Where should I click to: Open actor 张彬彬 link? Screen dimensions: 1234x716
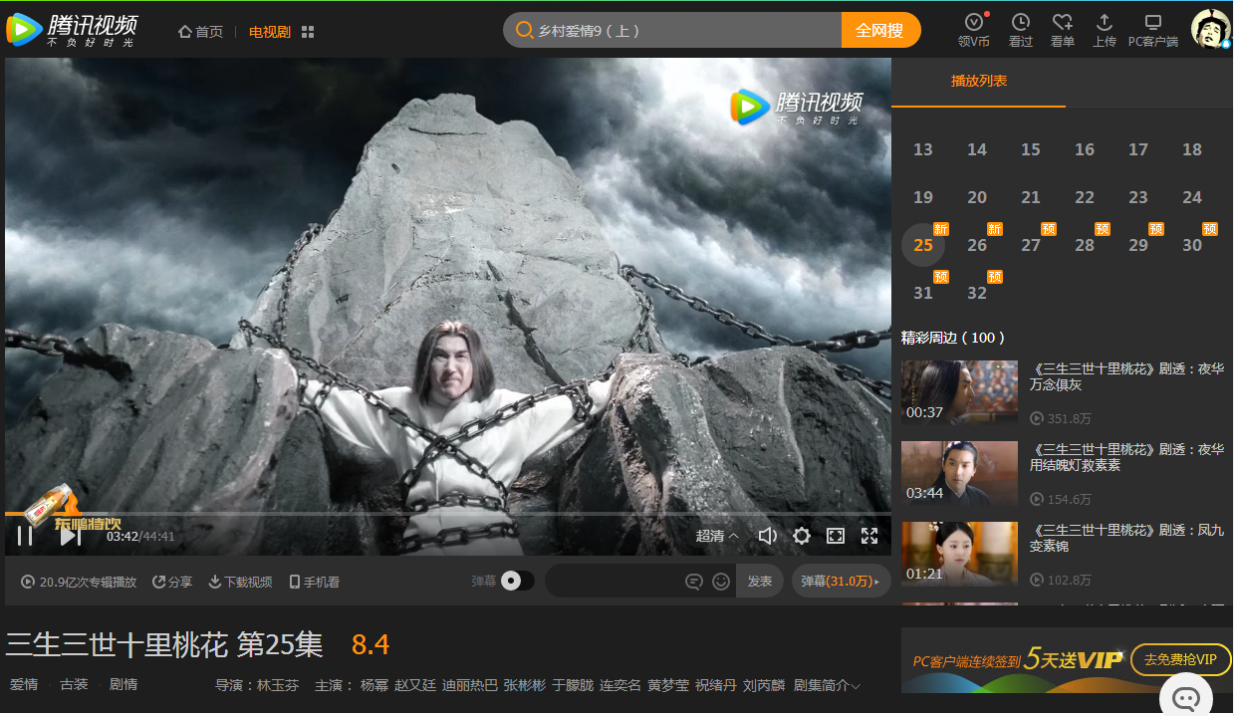coord(524,685)
